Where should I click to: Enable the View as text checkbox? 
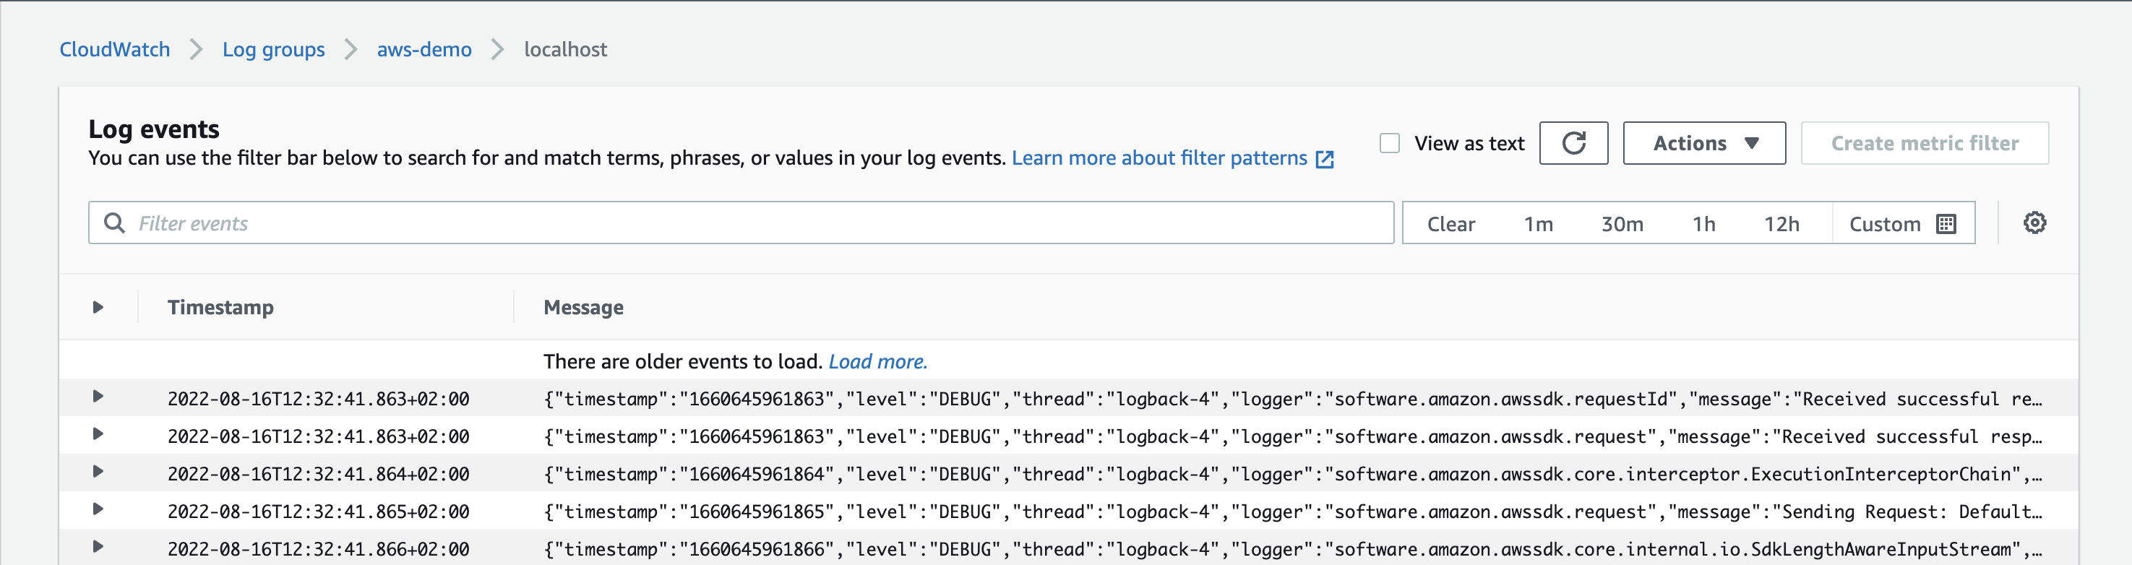[x=1390, y=143]
